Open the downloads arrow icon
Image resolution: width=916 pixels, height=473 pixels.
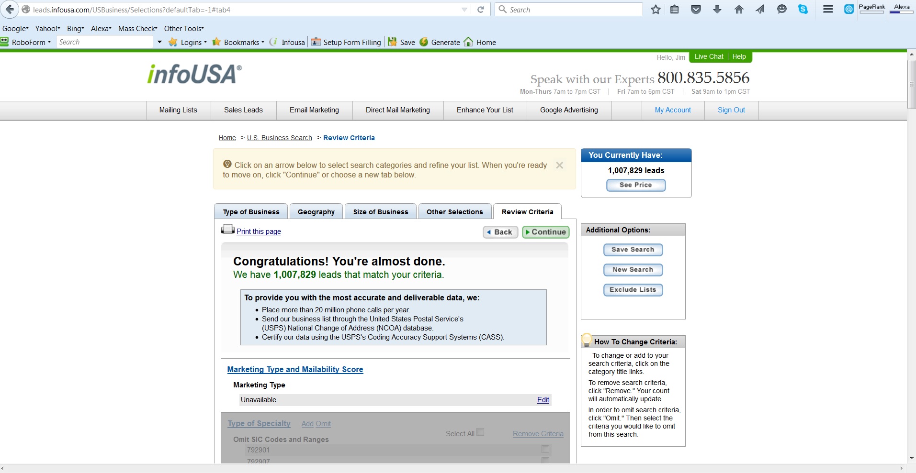click(x=717, y=10)
